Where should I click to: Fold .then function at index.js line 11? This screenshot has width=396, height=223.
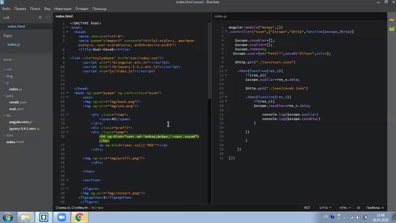coord(226,71)
